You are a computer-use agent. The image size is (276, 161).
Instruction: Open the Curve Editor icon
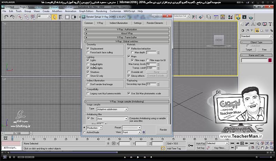click(216, 17)
